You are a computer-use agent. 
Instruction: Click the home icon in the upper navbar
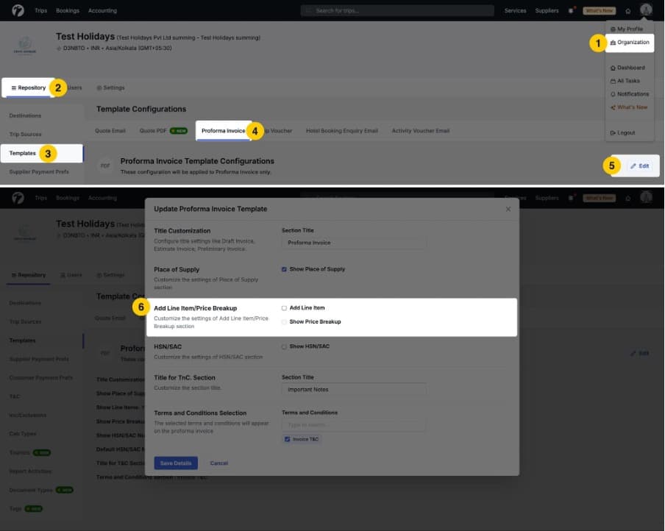click(x=627, y=11)
